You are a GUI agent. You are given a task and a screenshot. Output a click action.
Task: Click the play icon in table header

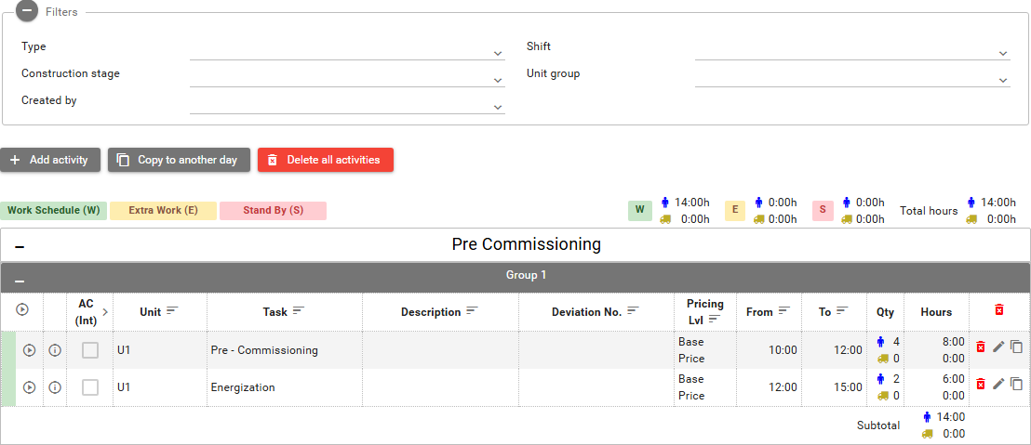(22, 309)
